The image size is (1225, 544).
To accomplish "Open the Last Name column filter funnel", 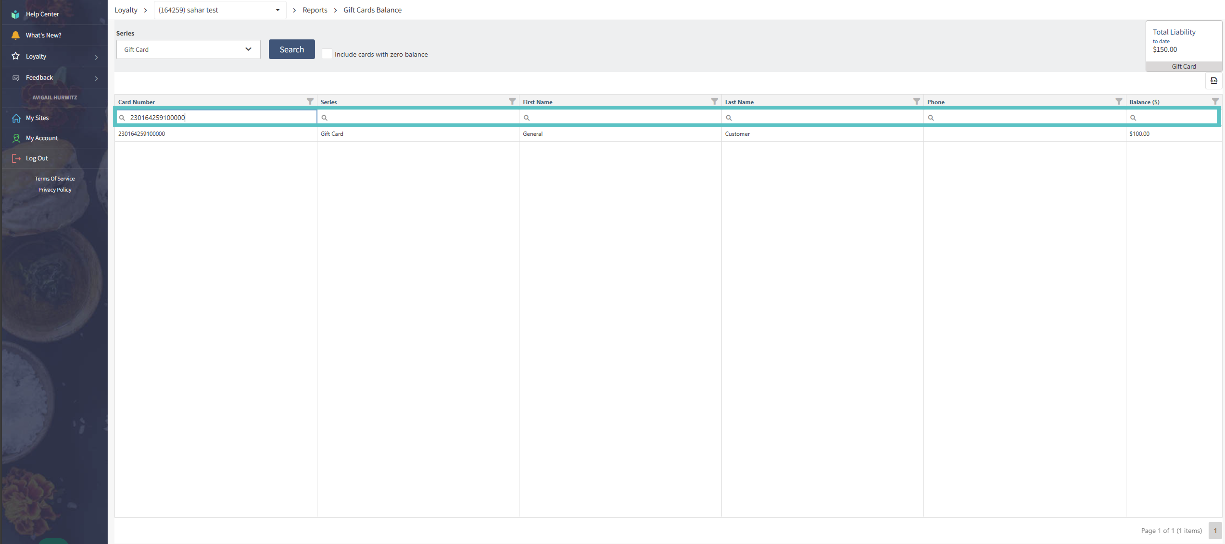I will coord(916,101).
